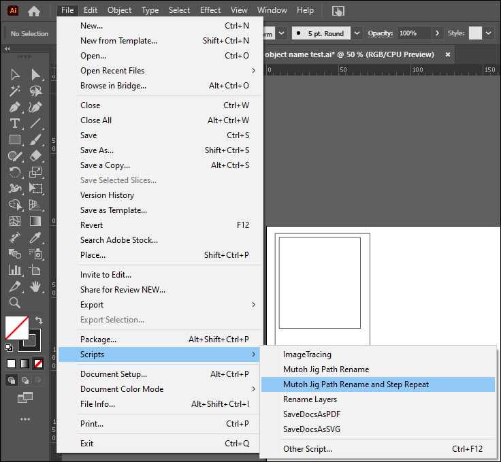Screen dimensions: 501x462
Task: Select the Blend tool
Action: coord(15,254)
